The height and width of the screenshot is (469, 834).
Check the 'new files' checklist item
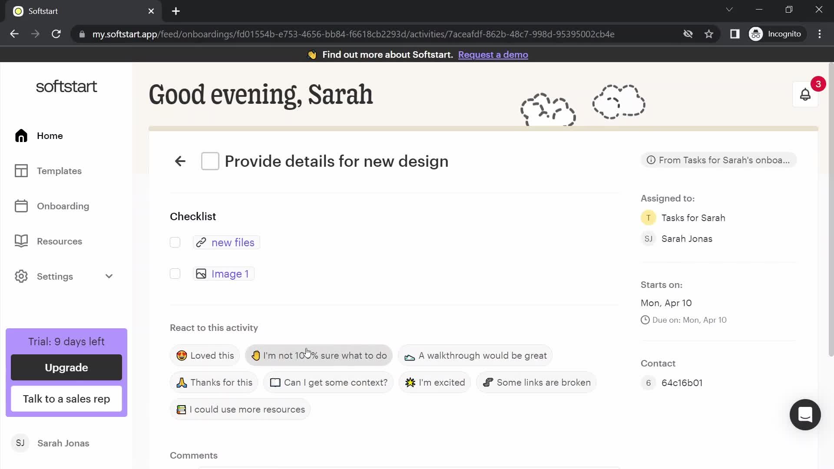[175, 242]
